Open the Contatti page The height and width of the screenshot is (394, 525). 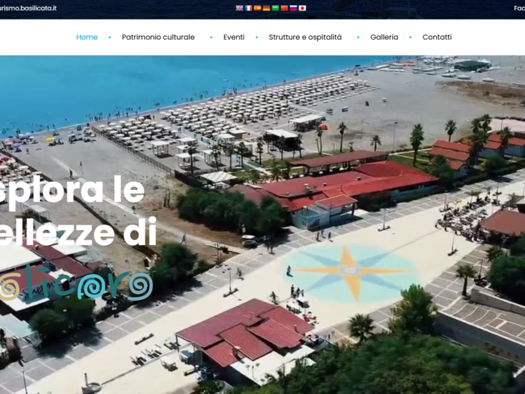437,37
